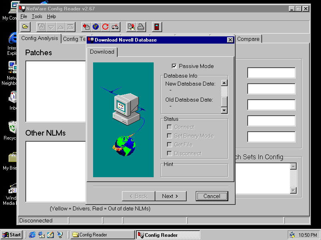Click the Next button in dialog
The width and height of the screenshot is (321, 240).
pyautogui.click(x=171, y=196)
